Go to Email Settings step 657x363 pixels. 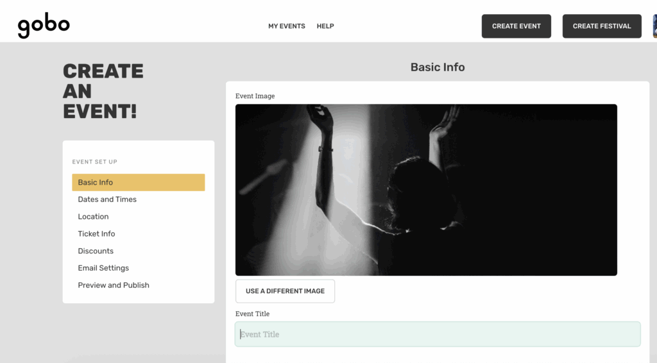[103, 268]
